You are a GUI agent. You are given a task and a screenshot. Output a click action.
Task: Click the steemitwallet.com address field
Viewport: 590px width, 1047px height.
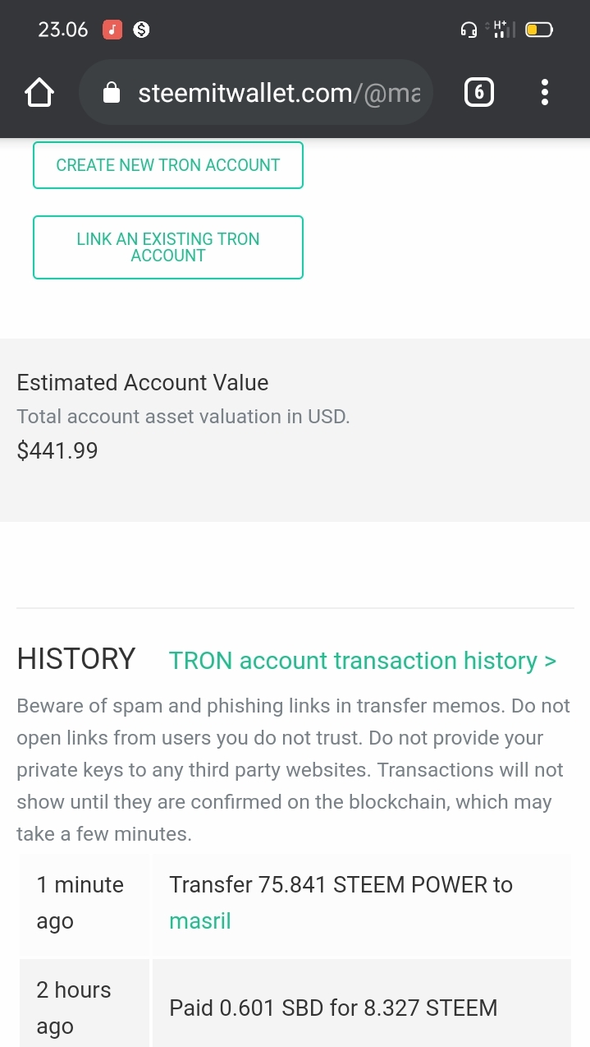click(x=255, y=93)
